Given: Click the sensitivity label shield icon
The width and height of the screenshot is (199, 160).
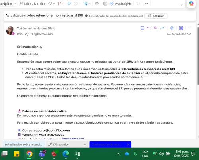Looking at the screenshot, I should 86,16.
